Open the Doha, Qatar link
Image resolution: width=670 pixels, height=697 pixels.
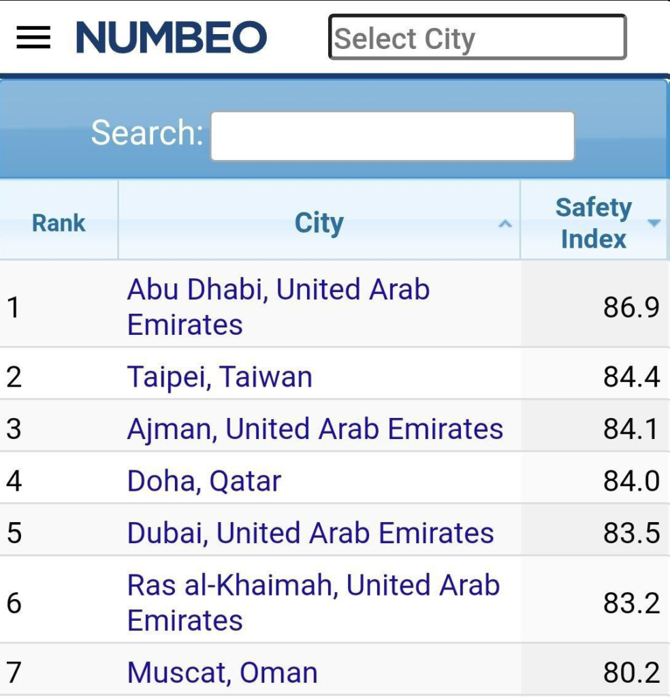tap(204, 481)
